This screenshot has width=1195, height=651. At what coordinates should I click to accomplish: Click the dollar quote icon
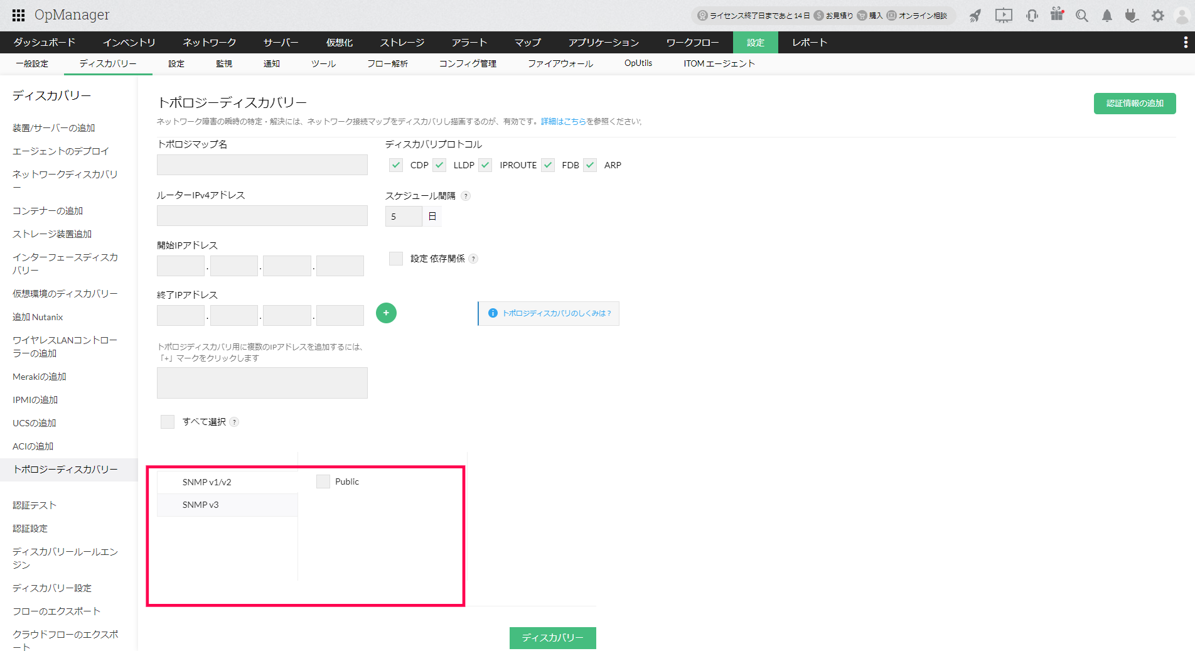pyautogui.click(x=818, y=16)
